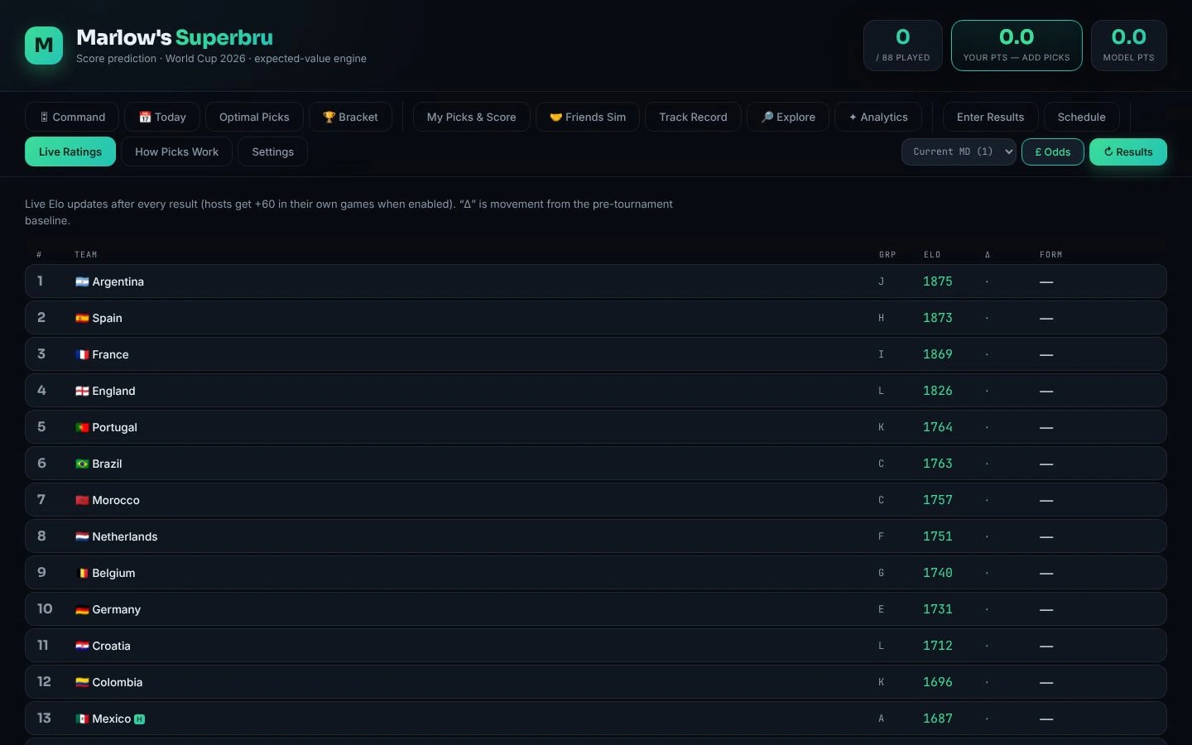
Task: Switch to the Settings tab
Action: click(272, 151)
